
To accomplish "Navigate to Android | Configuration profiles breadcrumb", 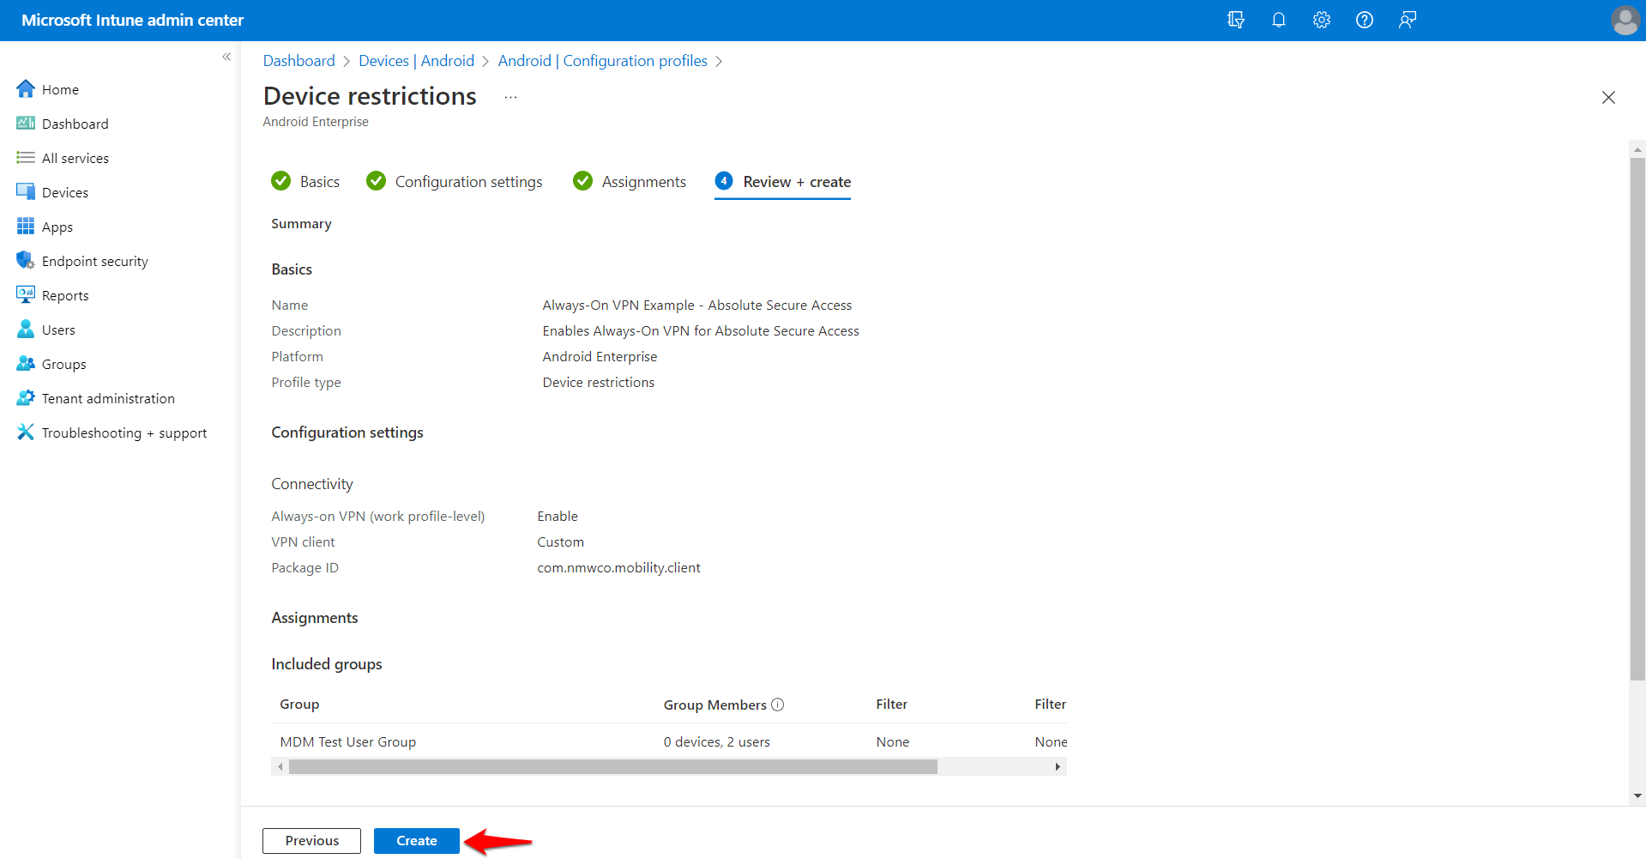I will coord(603,60).
